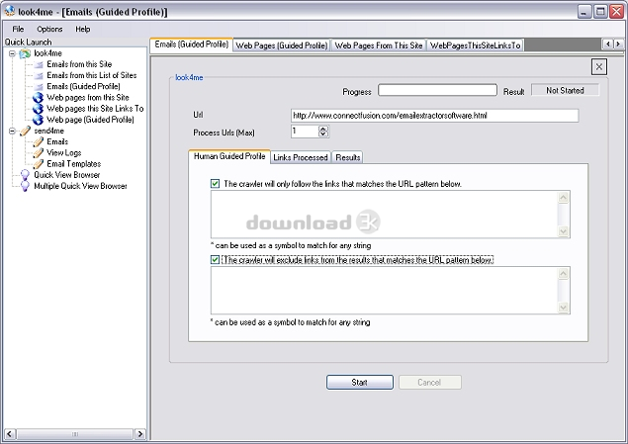Click the Url input field
This screenshot has width=628, height=444.
[x=434, y=116]
